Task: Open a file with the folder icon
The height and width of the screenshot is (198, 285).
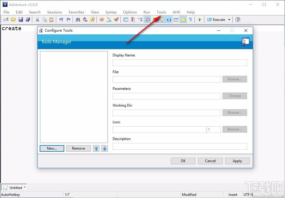Action: (13, 19)
